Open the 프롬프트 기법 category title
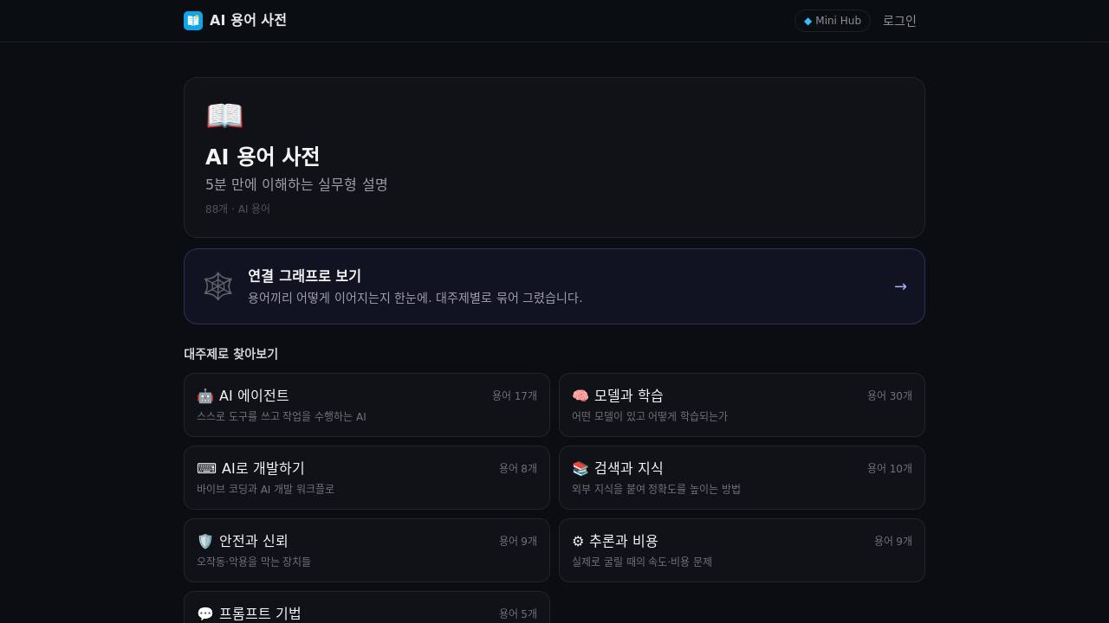Image resolution: width=1109 pixels, height=623 pixels. coord(260,613)
